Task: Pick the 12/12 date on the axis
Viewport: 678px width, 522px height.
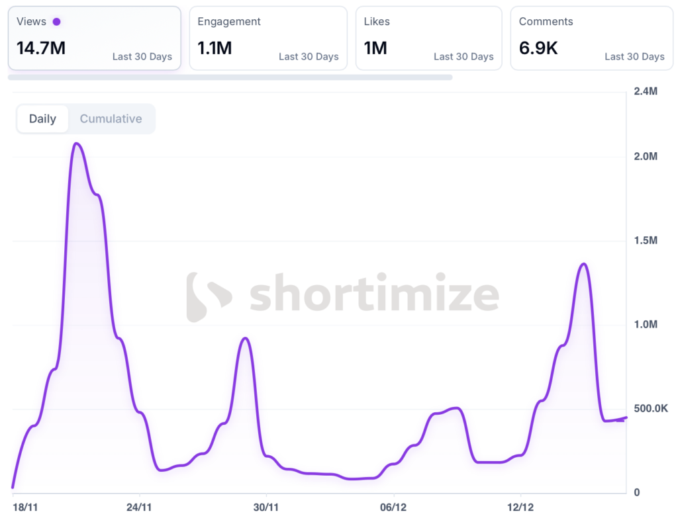Action: coord(520,507)
